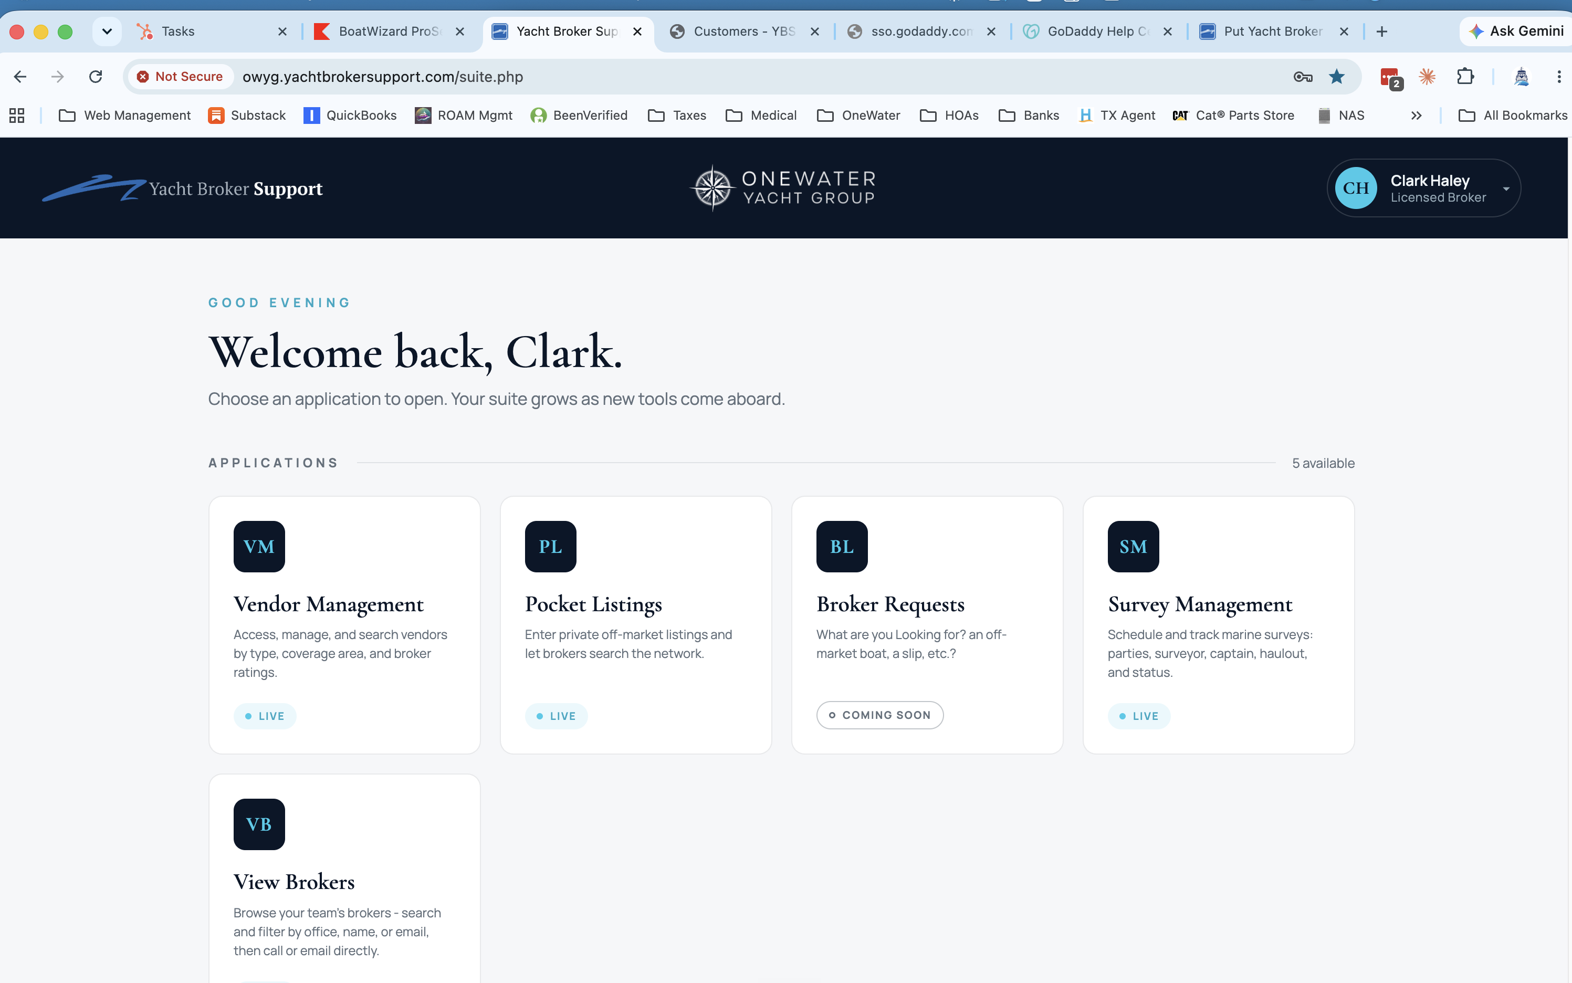Switch to the Tasks tab
The image size is (1572, 983).
click(211, 31)
